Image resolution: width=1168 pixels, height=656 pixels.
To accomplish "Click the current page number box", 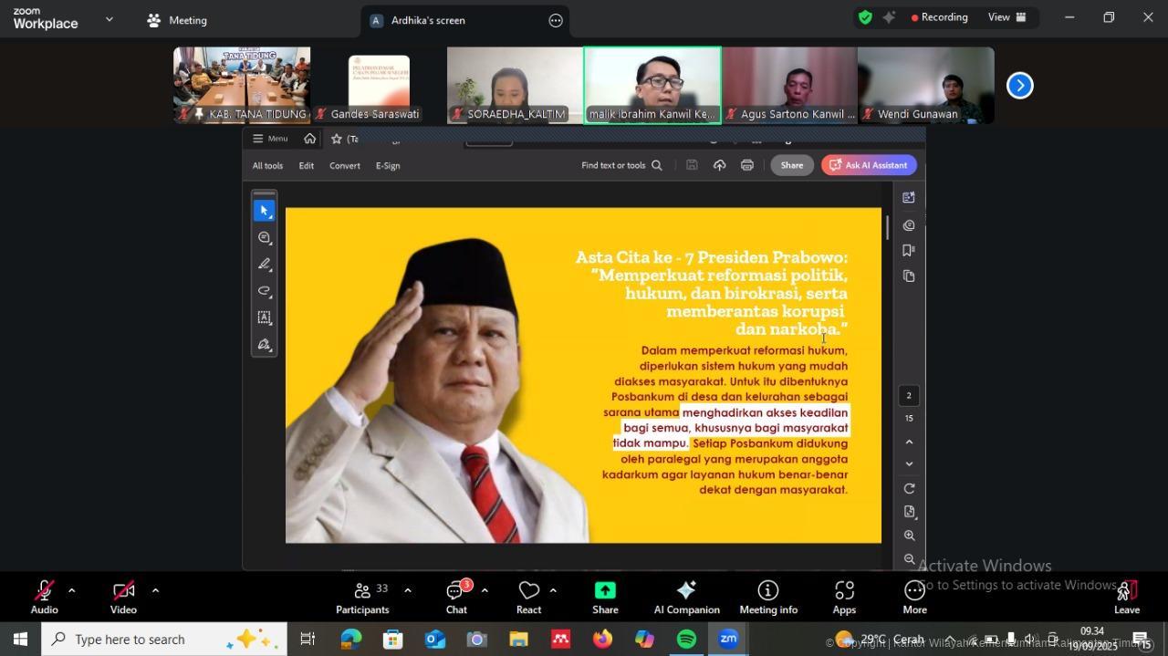I will tap(909, 395).
